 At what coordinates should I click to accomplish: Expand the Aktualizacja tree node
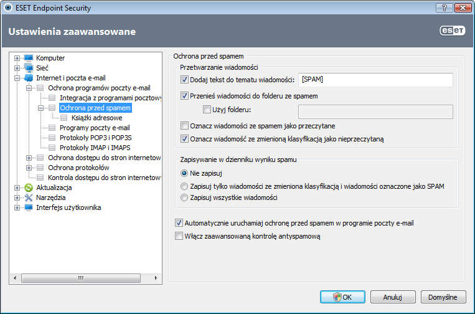coord(17,188)
